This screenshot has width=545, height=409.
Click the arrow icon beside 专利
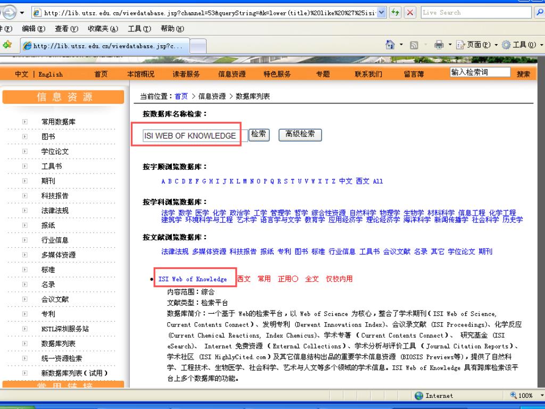[x=24, y=314]
